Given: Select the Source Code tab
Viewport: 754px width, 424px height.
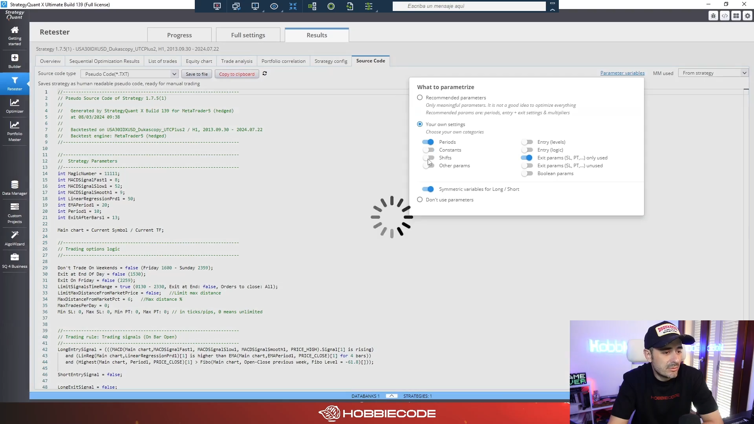Looking at the screenshot, I should [x=371, y=60].
